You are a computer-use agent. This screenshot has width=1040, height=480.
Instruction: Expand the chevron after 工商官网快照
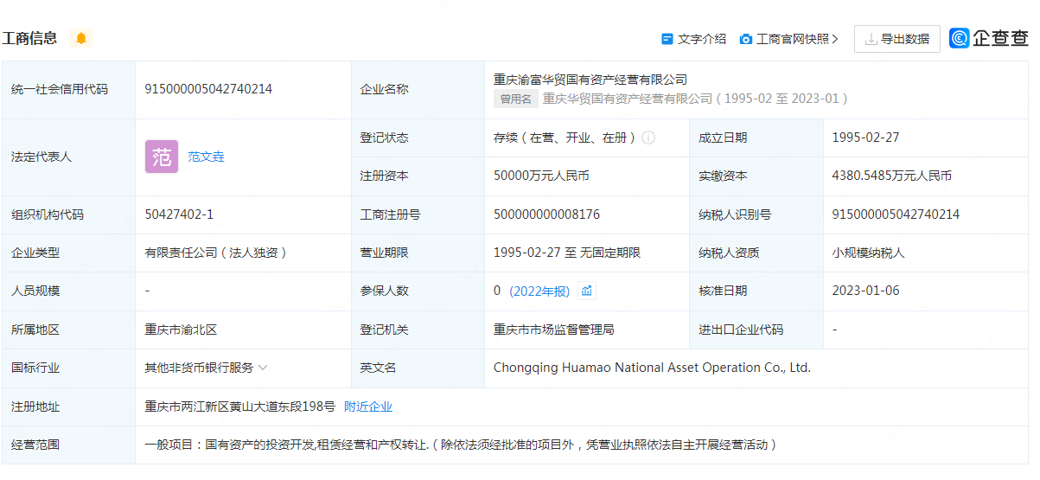835,39
